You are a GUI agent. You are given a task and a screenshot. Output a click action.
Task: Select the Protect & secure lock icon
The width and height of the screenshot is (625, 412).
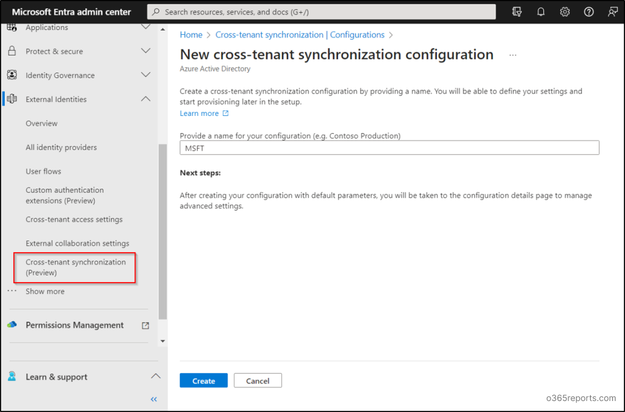coord(12,51)
